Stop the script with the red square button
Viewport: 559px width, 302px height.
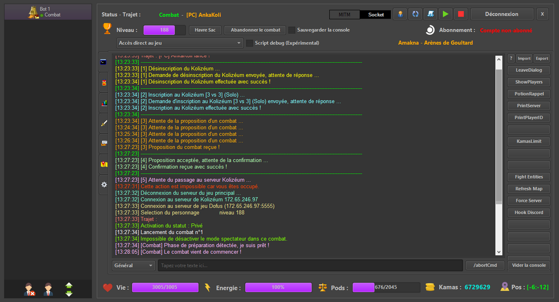click(461, 14)
